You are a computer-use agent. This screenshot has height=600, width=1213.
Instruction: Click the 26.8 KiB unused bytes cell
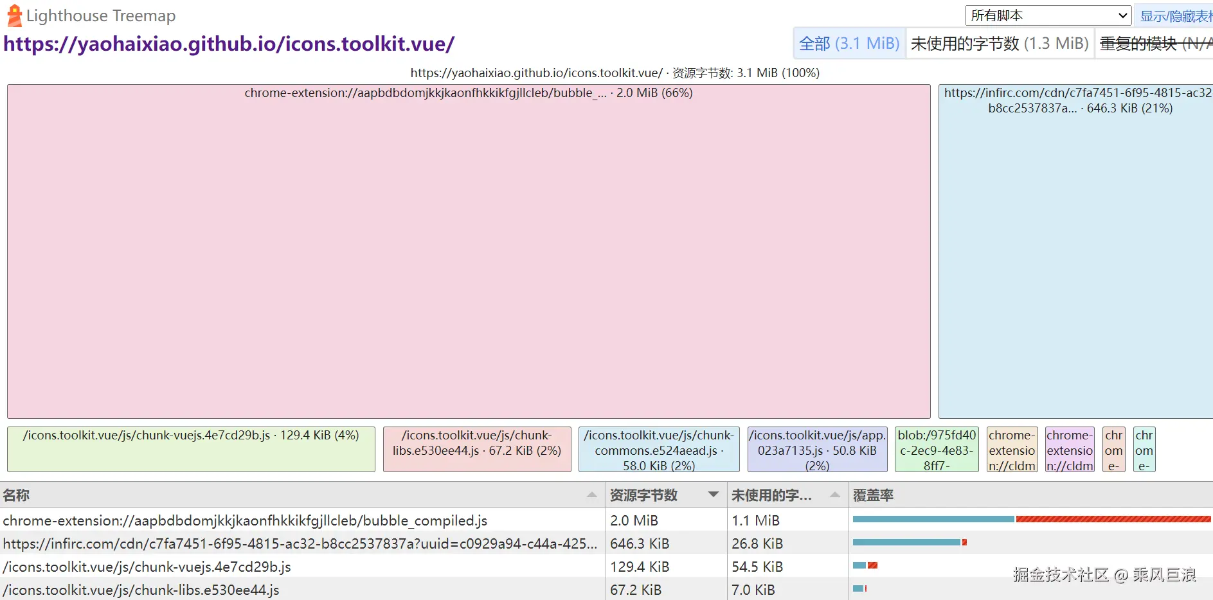click(787, 543)
